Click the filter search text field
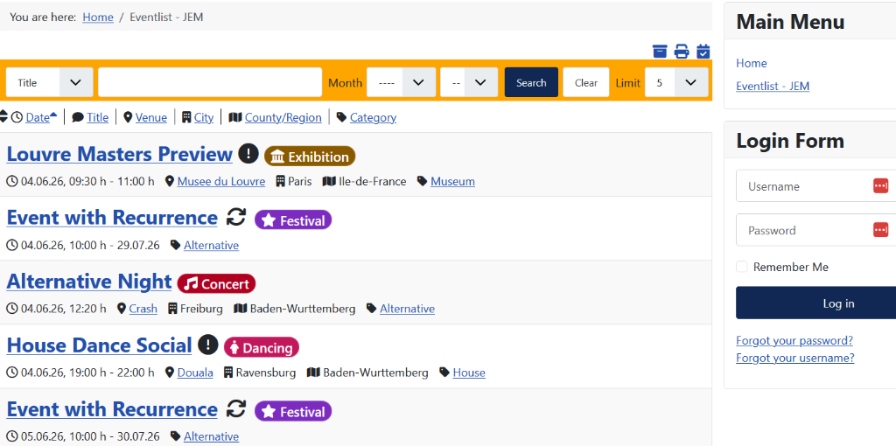896x446 pixels. coord(210,82)
